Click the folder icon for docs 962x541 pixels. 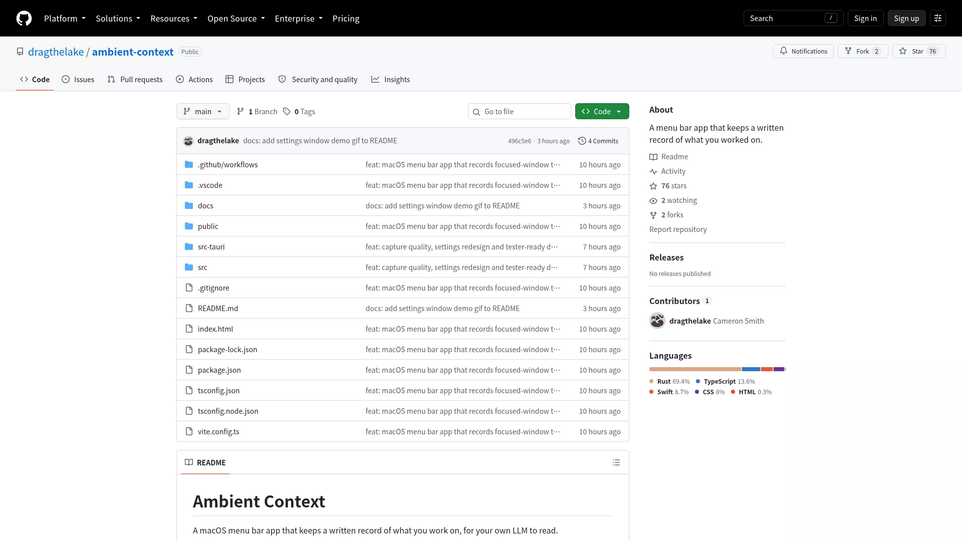(189, 205)
